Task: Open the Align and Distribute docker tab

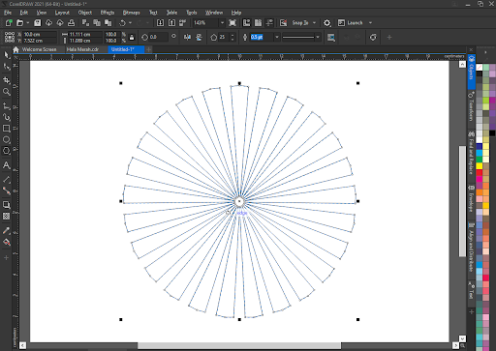Action: point(472,247)
